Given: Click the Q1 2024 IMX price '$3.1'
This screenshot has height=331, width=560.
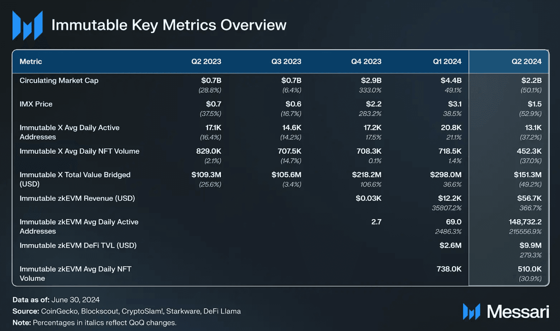Looking at the screenshot, I should pos(455,104).
